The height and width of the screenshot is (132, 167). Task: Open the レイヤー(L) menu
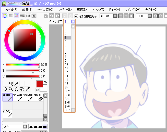[x=65, y=10]
